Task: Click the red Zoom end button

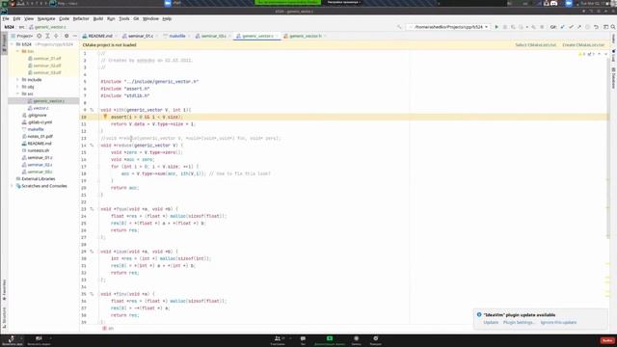Action: click(x=607, y=340)
